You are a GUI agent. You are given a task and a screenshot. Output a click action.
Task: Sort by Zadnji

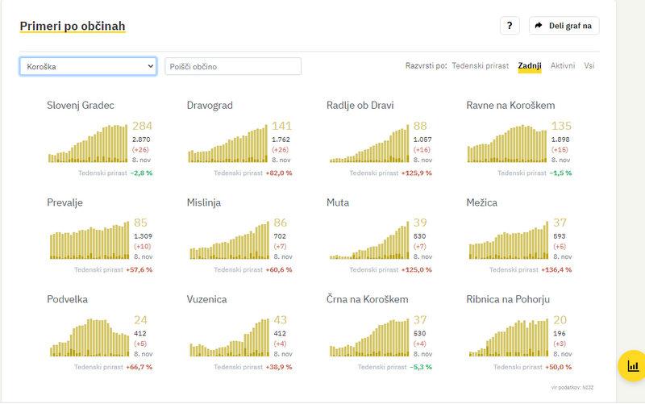[529, 65]
